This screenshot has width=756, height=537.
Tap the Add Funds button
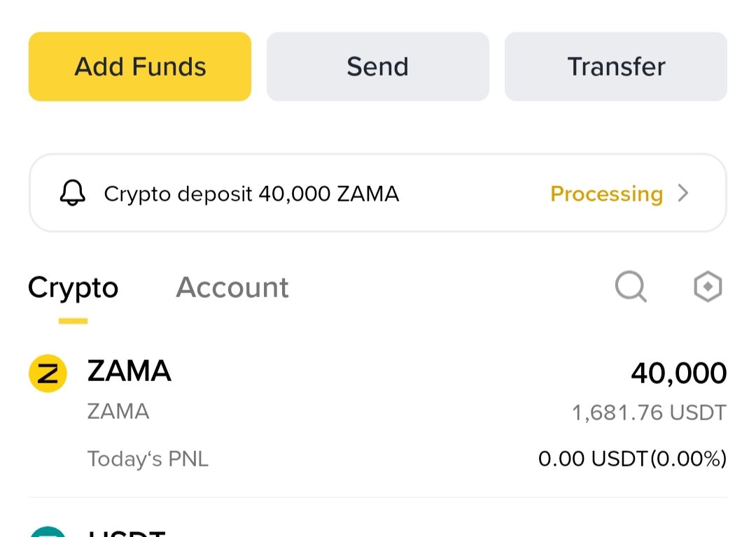140,66
